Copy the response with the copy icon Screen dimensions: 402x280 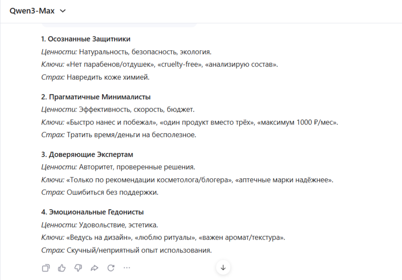click(46, 268)
